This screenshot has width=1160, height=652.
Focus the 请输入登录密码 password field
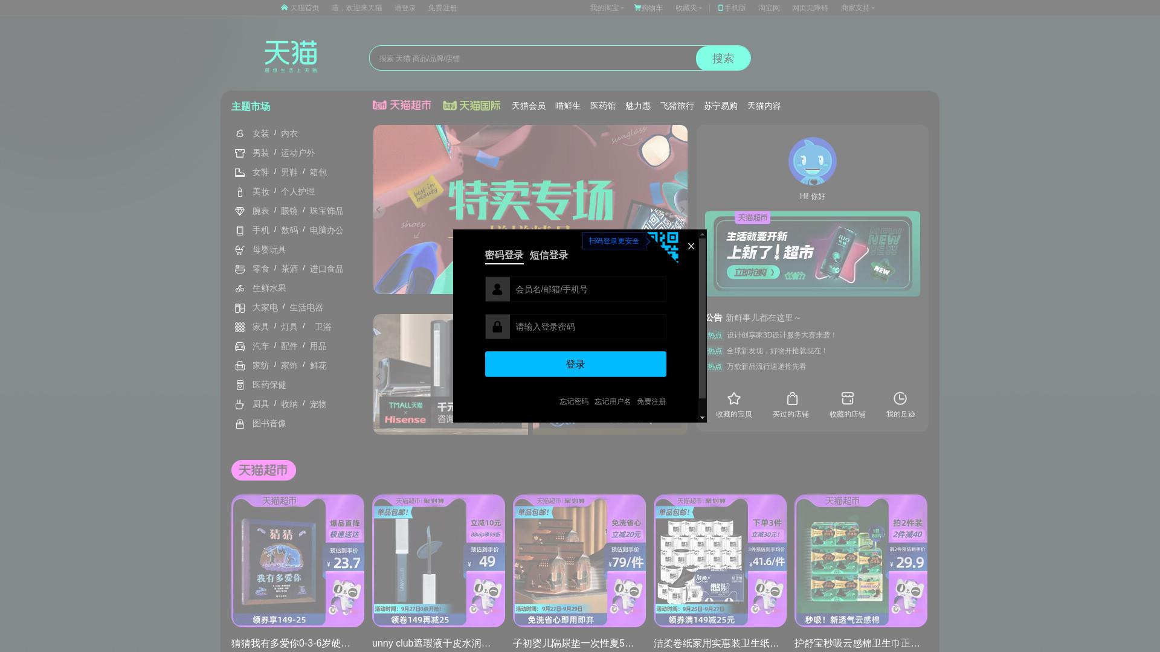tap(588, 327)
